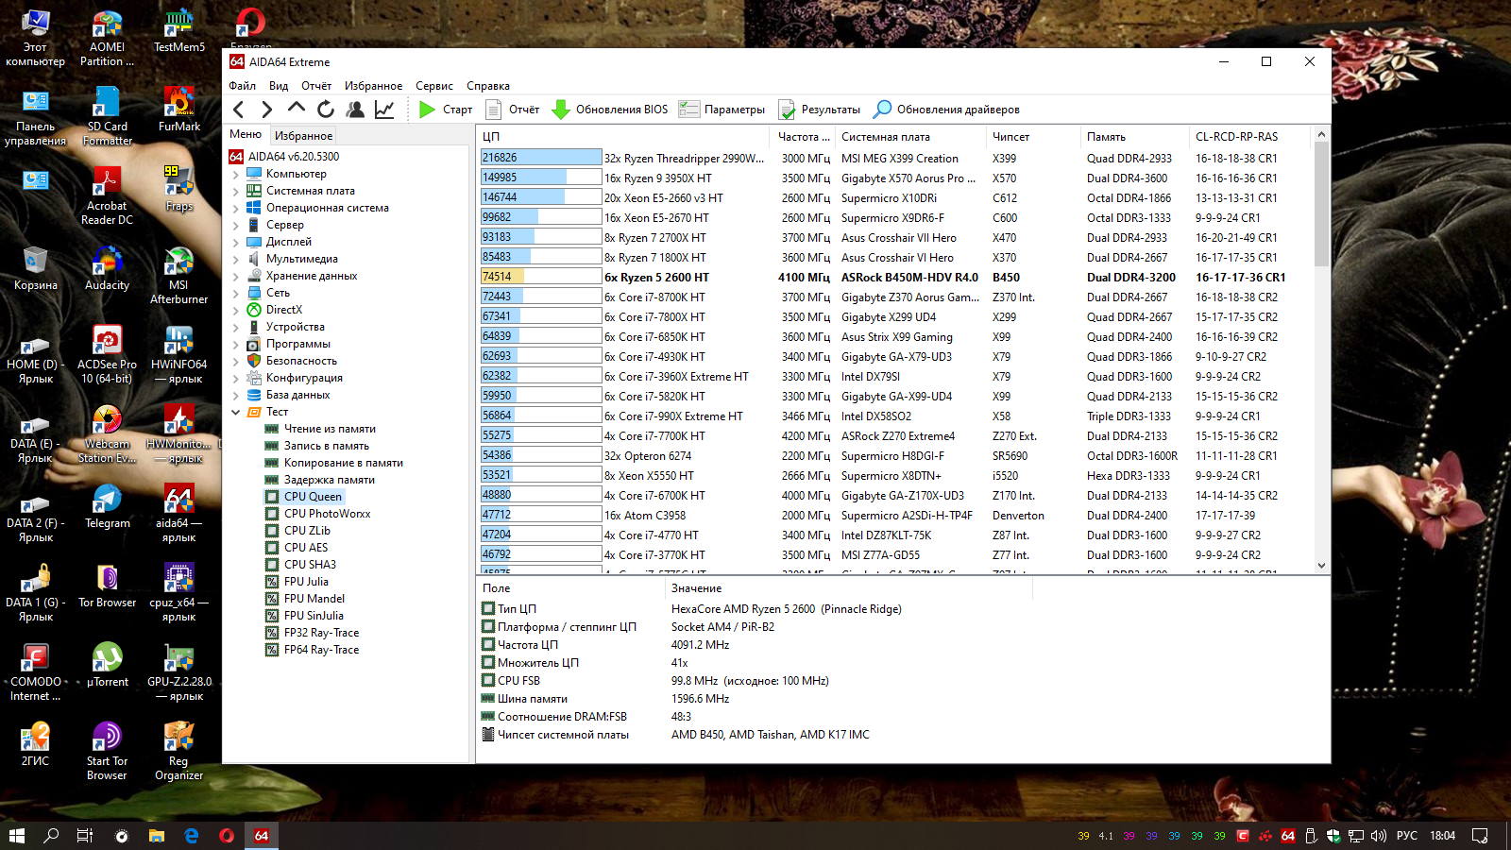Expand the Хранение данных tree node
This screenshot has width=1511, height=850.
coord(236,276)
